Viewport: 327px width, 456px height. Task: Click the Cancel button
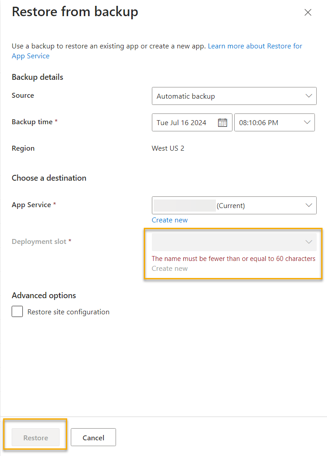click(93, 437)
